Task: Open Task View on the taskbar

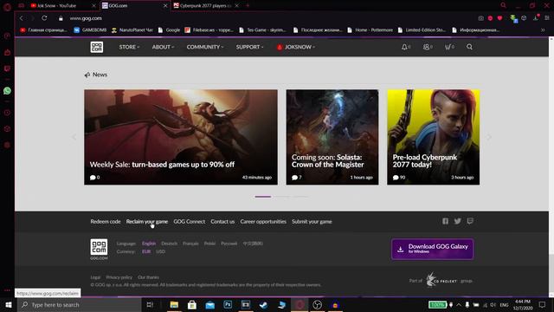Action: point(150,304)
